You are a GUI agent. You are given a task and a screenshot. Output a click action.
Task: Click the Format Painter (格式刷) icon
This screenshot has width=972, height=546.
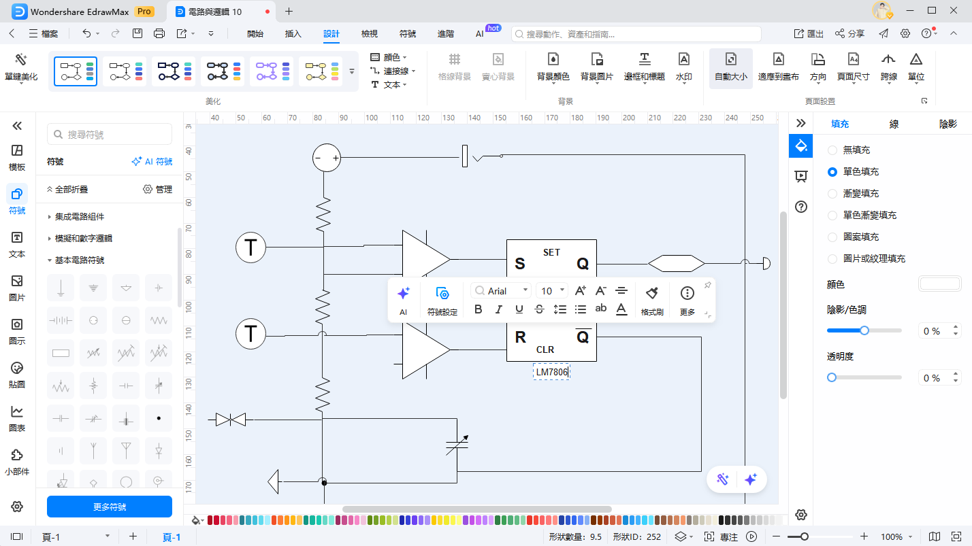click(x=651, y=293)
